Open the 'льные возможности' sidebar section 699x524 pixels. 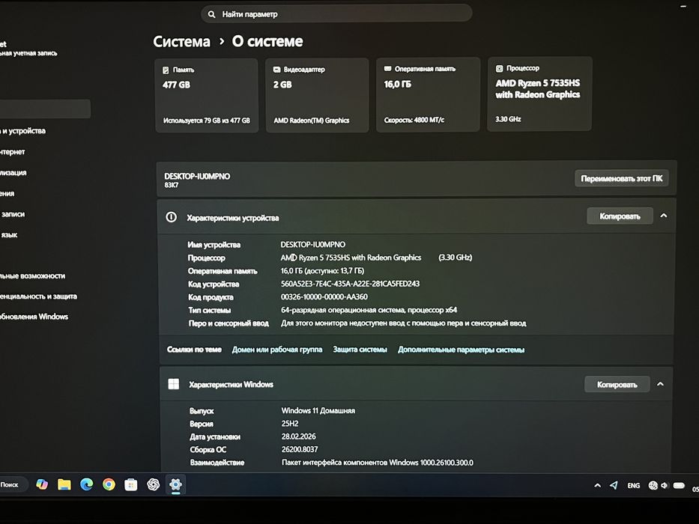(x=32, y=275)
